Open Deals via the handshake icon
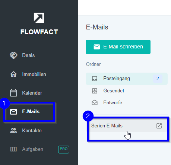The width and height of the screenshot is (171, 165). point(13,55)
